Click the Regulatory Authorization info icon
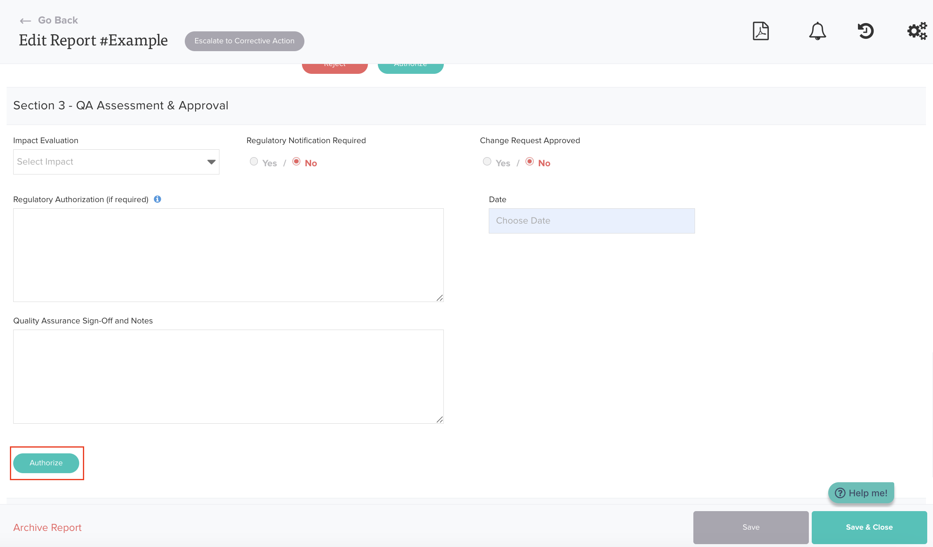The width and height of the screenshot is (933, 547). click(158, 199)
